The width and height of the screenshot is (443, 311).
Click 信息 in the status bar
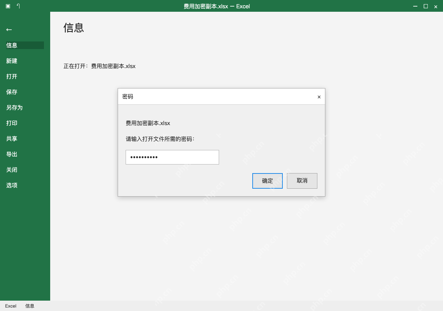(x=30, y=306)
